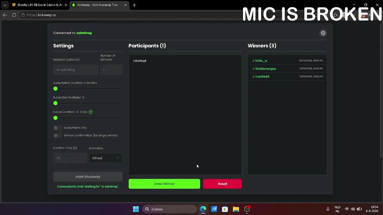Close the Kickaway tab
Screen dimensions: 383x215
[125, 5]
